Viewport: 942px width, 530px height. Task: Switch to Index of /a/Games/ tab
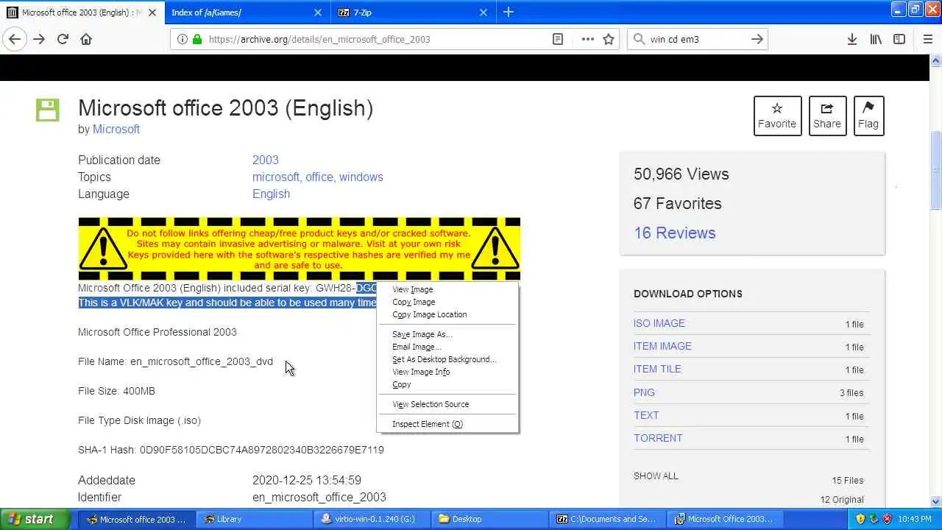(247, 13)
